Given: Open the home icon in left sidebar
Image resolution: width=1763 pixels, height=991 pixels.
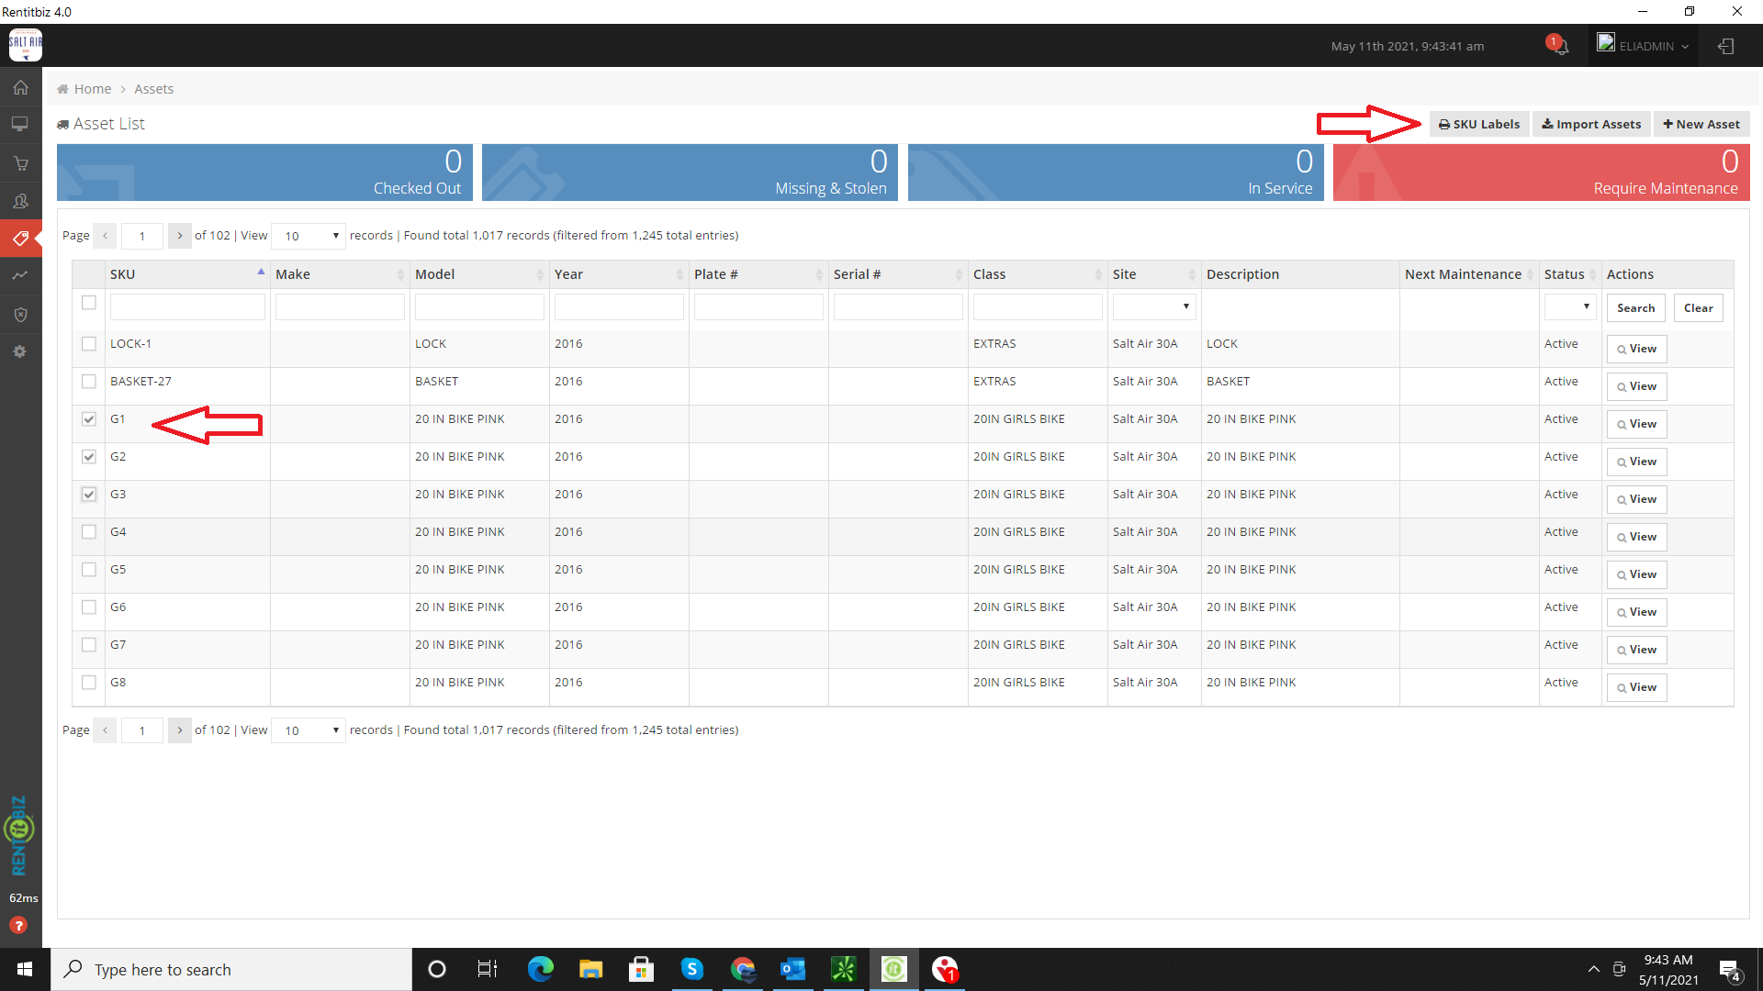Looking at the screenshot, I should pyautogui.click(x=20, y=88).
